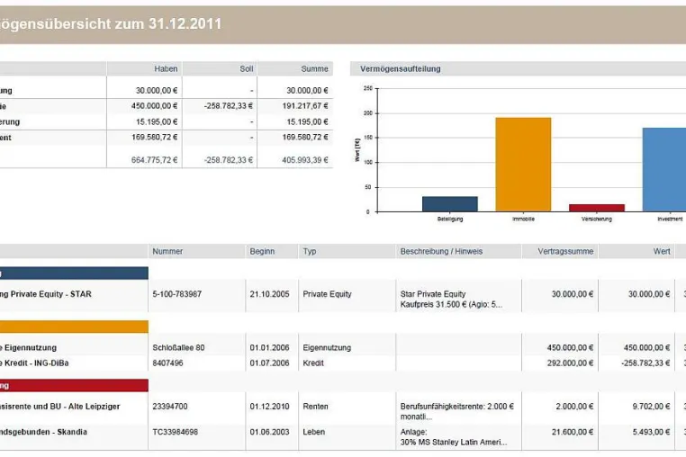This screenshot has height=457, width=686.
Task: Select the red Versicherung chart bar
Action: click(x=597, y=208)
